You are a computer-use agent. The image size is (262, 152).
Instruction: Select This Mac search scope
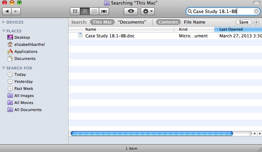click(102, 22)
